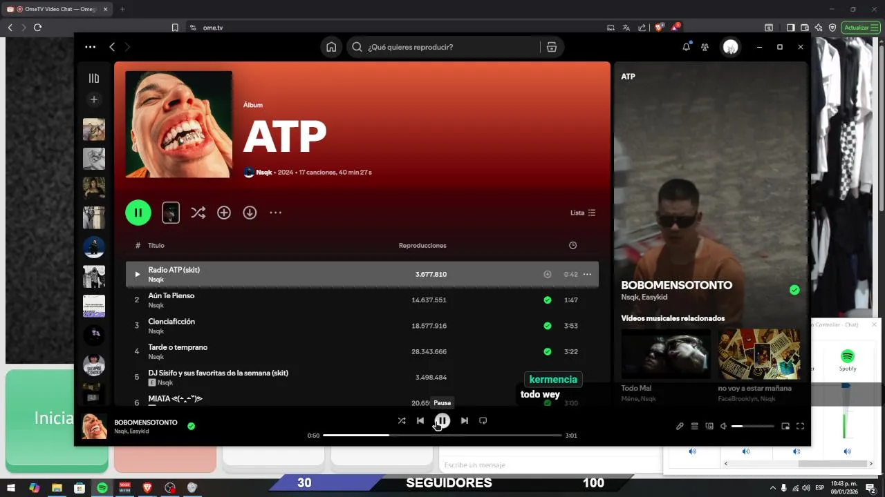Click the Nsqk artist link under ATP
885x497 pixels.
click(x=263, y=172)
